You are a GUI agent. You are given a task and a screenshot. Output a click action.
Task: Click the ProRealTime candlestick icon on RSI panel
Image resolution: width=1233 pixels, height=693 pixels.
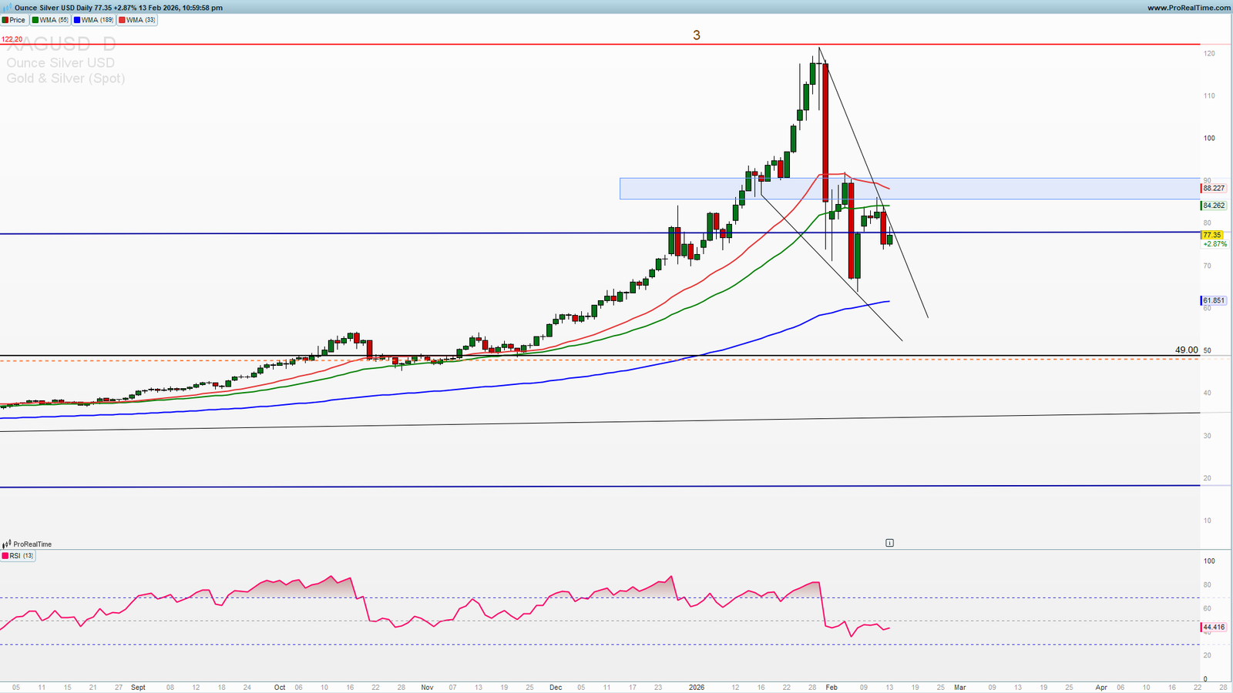click(x=7, y=544)
